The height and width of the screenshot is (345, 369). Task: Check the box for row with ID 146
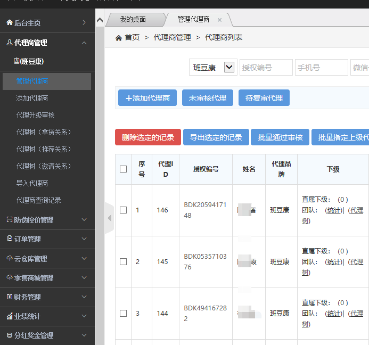[124, 210]
